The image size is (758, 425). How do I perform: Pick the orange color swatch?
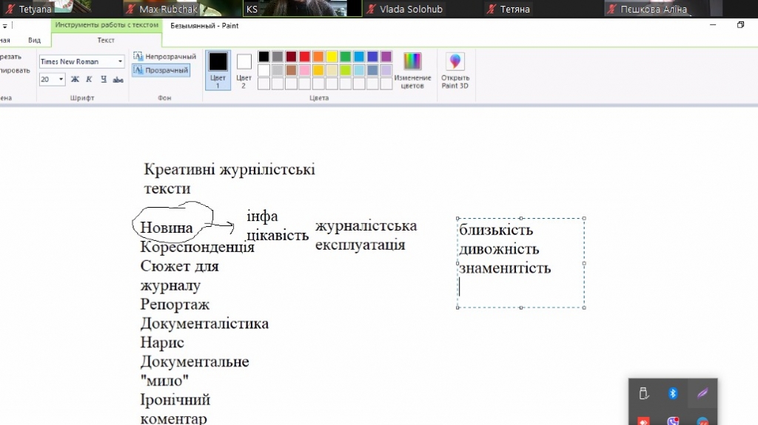click(318, 56)
